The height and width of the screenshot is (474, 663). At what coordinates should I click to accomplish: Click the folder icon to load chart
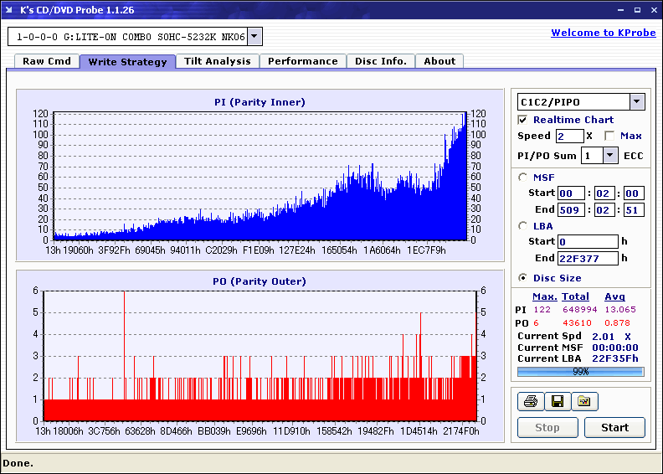pos(584,402)
